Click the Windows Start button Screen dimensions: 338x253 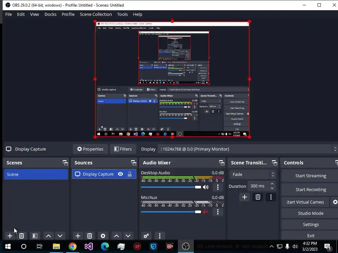pos(8,246)
